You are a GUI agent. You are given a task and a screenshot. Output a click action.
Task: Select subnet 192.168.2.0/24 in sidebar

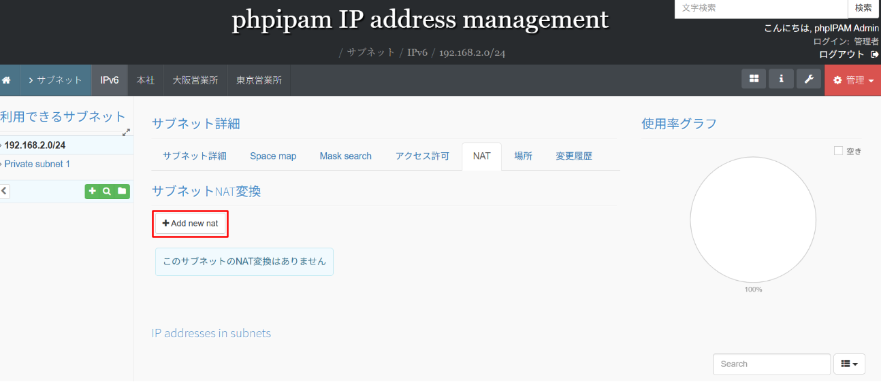(x=35, y=145)
